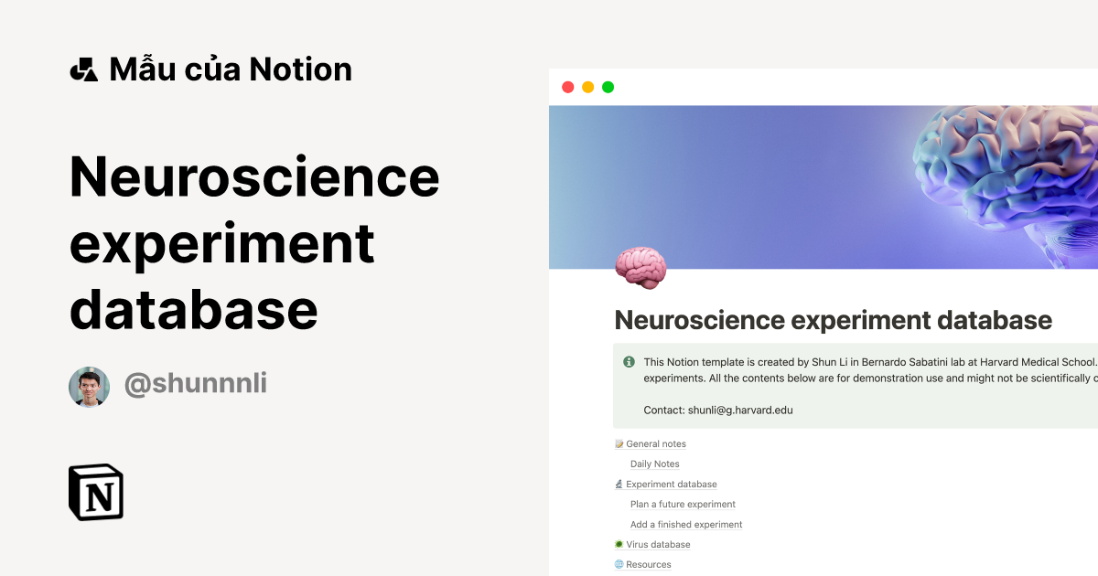Open the Resources page
1098x576 pixels.
pyautogui.click(x=649, y=564)
